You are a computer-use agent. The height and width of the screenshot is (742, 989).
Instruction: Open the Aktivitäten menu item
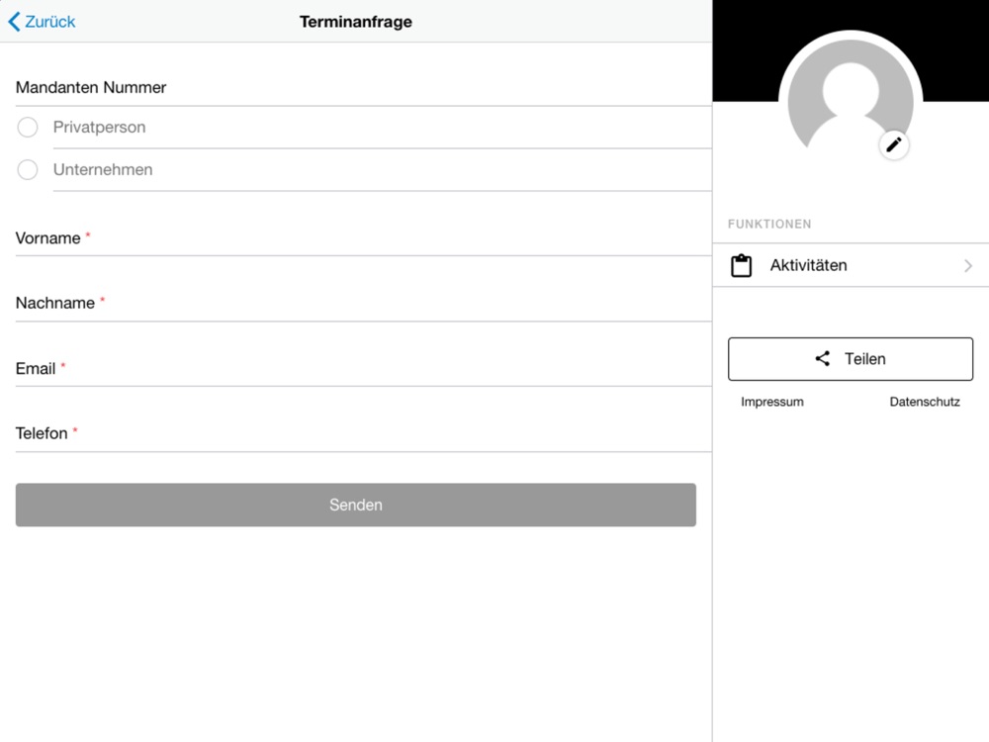851,265
